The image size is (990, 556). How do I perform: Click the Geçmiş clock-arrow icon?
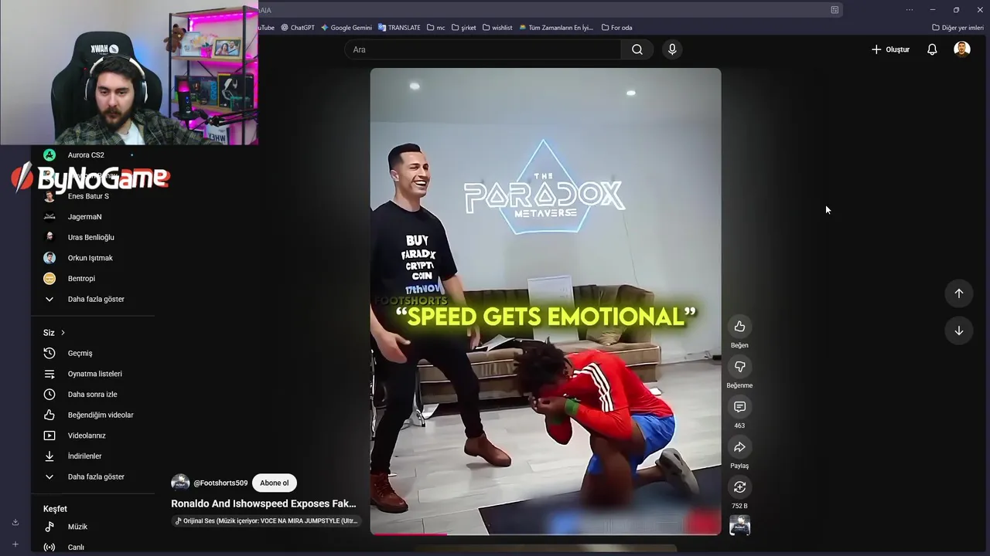coord(49,353)
